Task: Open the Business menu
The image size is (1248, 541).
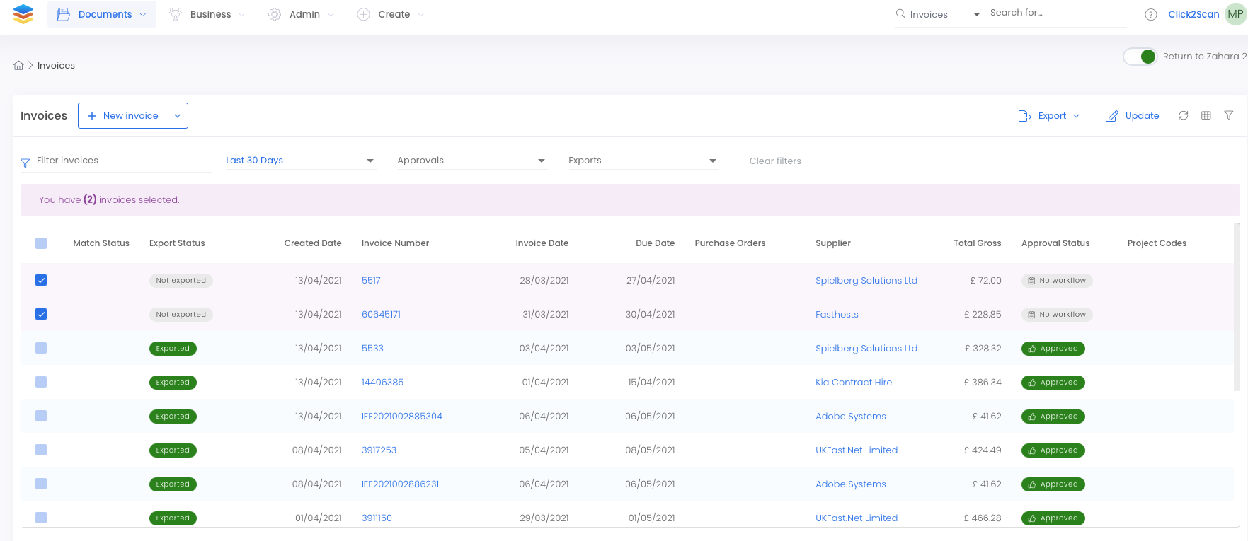Action: pyautogui.click(x=210, y=14)
